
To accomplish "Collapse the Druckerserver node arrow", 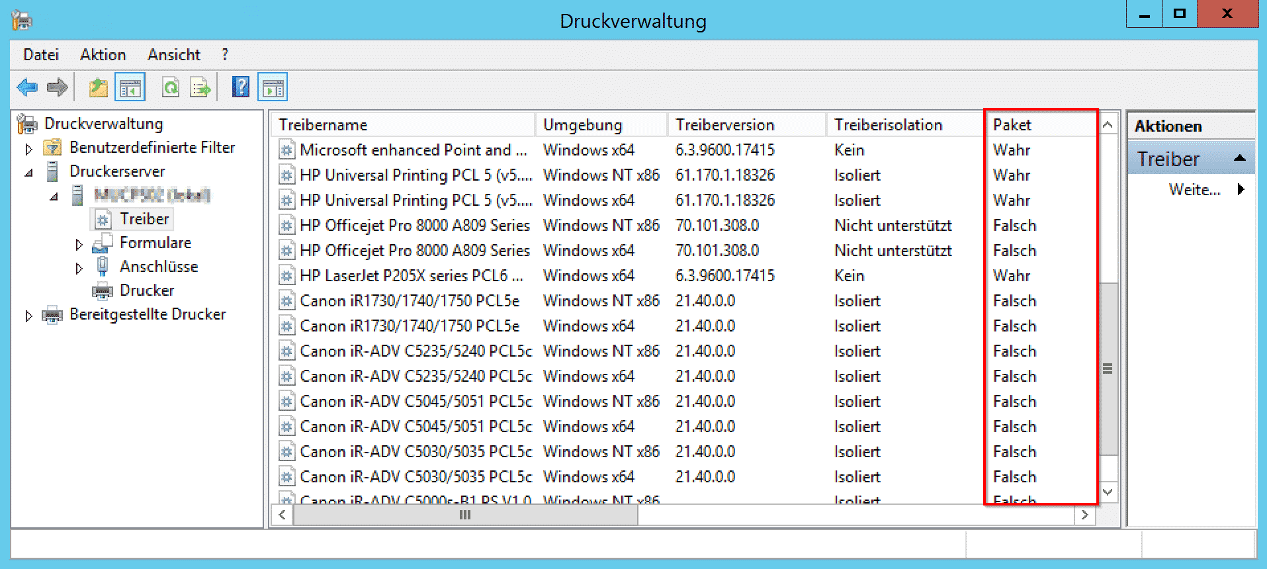I will click(28, 173).
